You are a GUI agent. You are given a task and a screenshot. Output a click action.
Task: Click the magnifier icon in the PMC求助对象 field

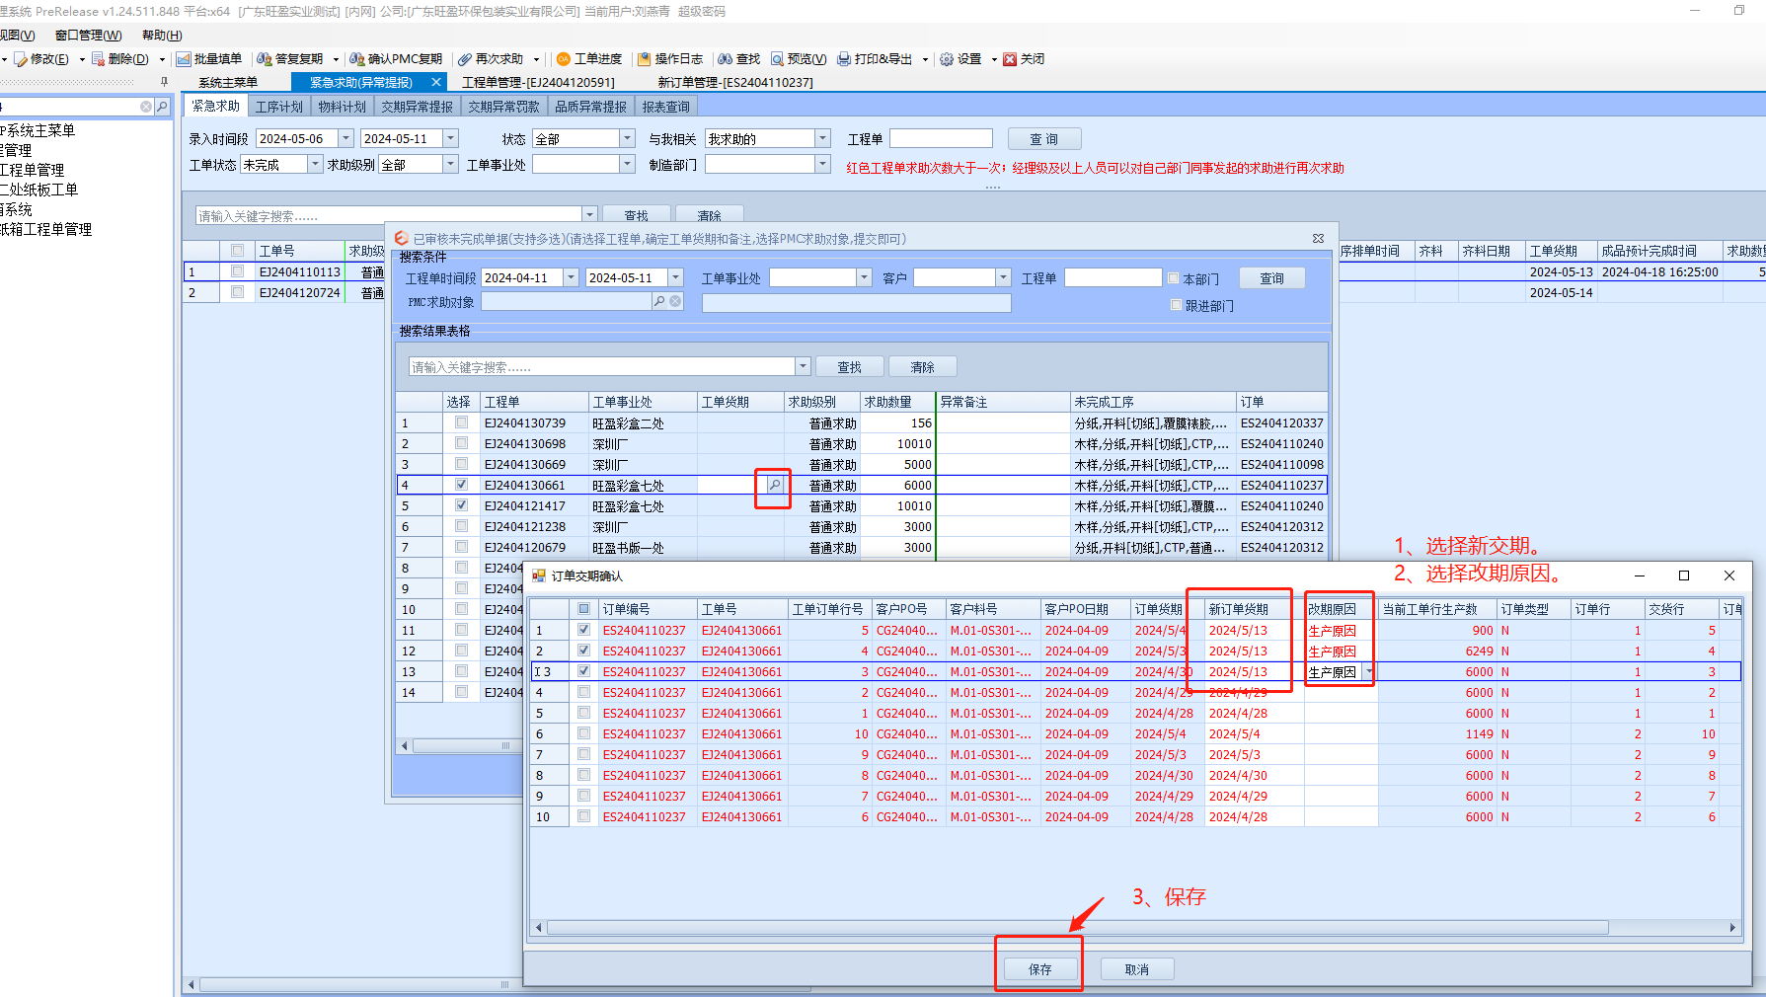659,302
